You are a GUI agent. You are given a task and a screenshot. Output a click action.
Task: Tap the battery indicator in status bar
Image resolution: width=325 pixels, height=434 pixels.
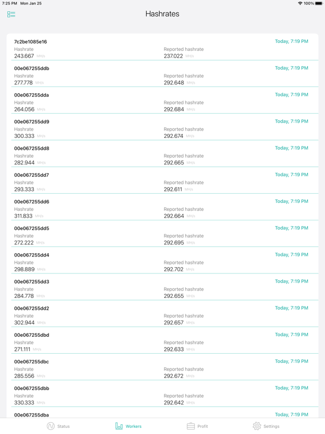[x=319, y=3]
